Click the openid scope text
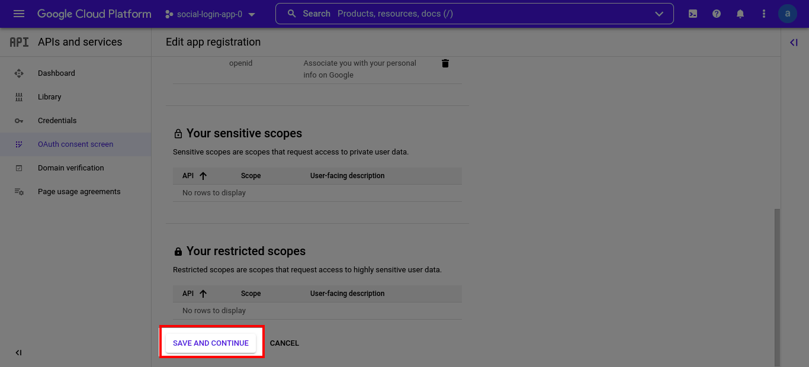Screen dimensions: 809x367 [241, 63]
